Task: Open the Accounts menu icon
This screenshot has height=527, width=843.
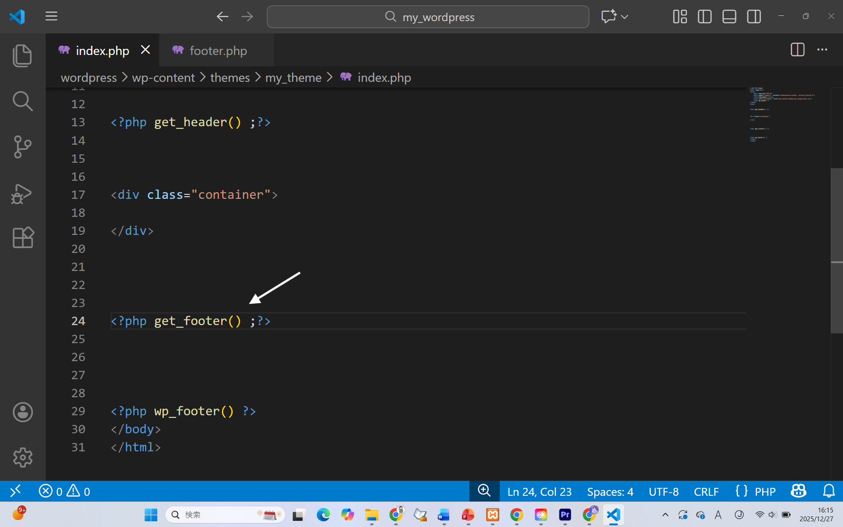Action: point(22,412)
